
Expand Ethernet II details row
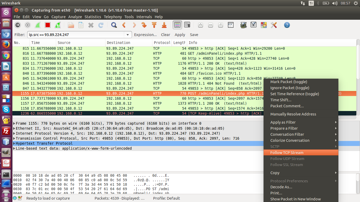point(14,128)
